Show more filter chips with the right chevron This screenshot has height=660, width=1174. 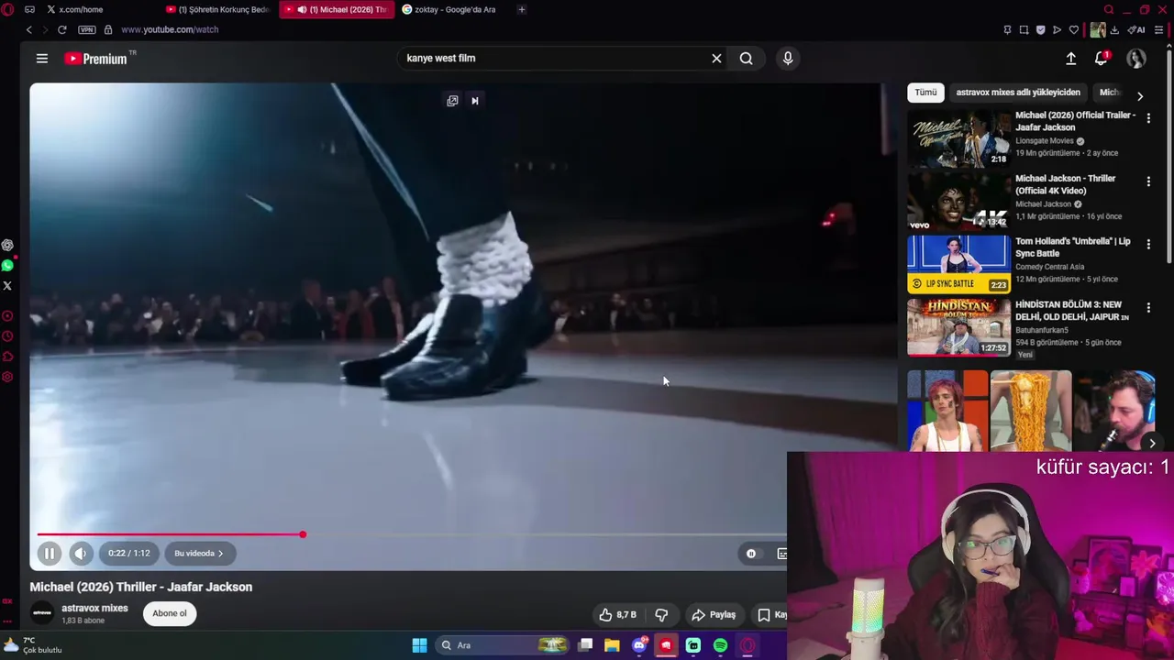coord(1140,95)
